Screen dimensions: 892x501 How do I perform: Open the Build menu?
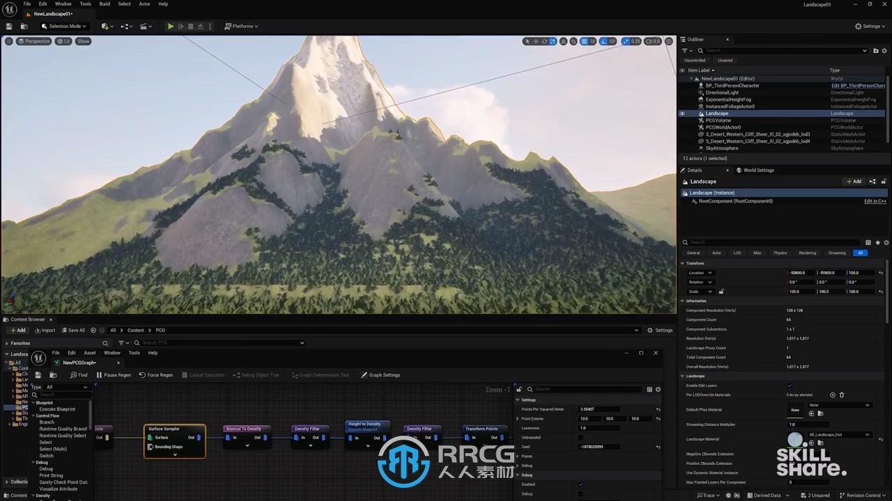pyautogui.click(x=105, y=4)
